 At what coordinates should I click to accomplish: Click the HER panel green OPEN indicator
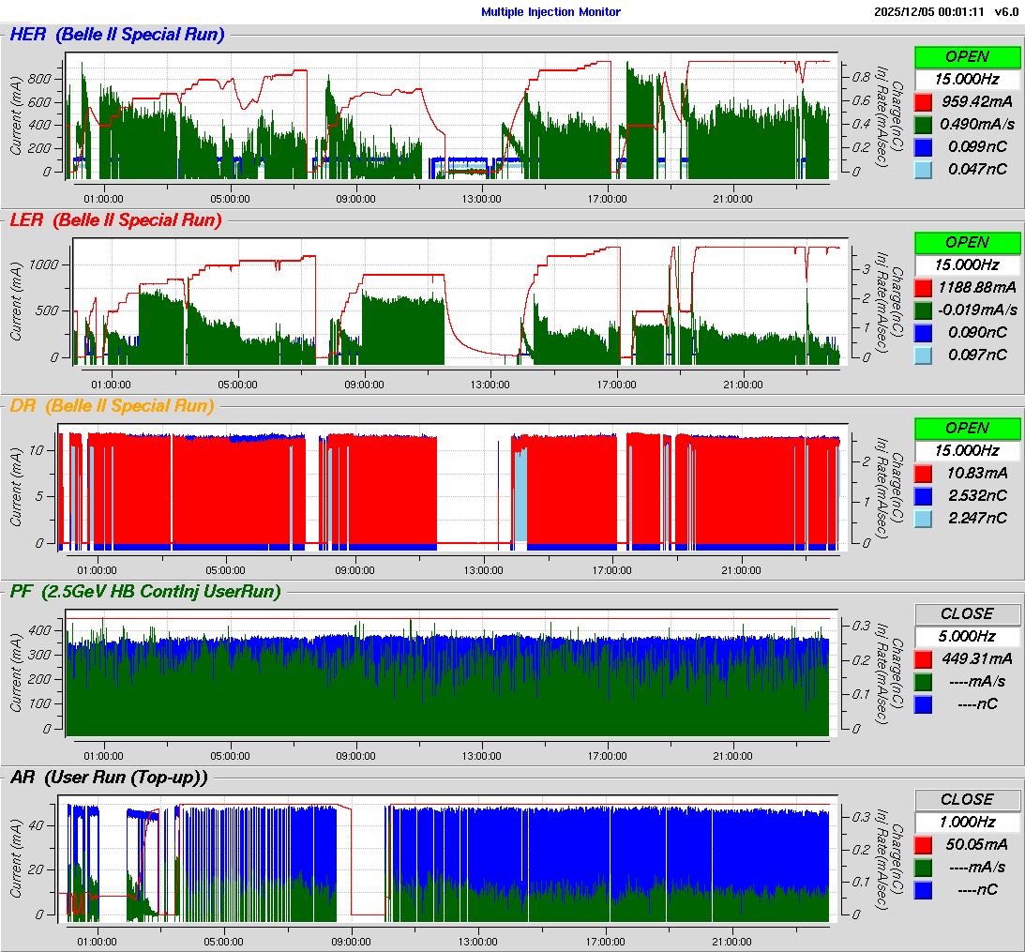point(967,56)
